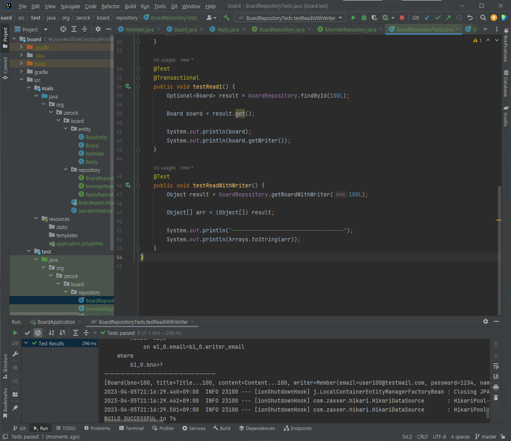Commit changes using Git checkmark icon
This screenshot has width=511, height=441.
click(438, 18)
